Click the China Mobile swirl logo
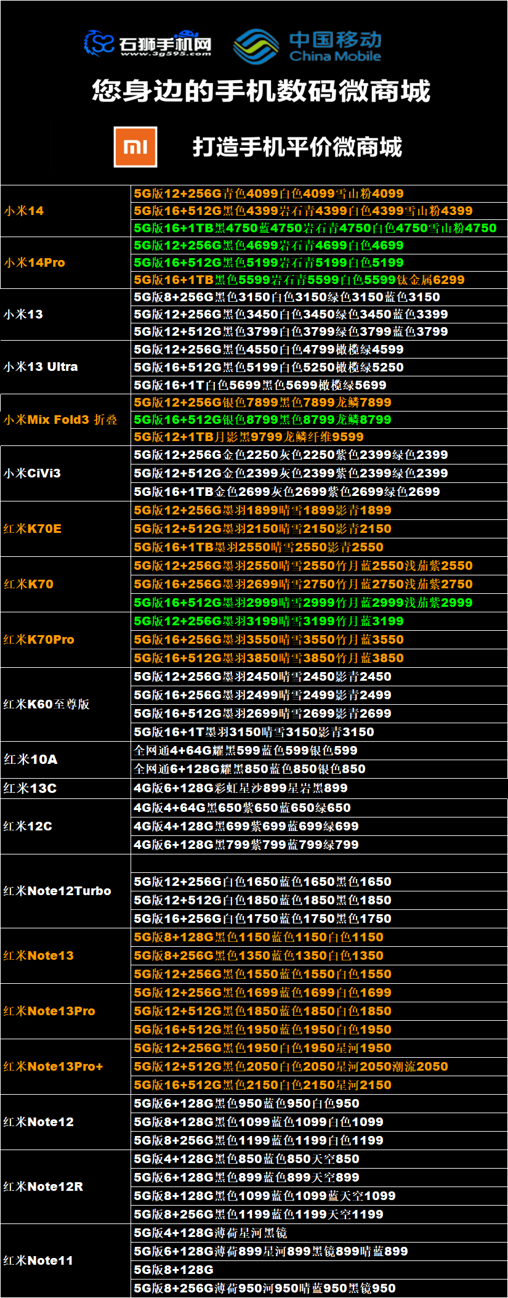Image resolution: width=508 pixels, height=1298 pixels. tap(257, 46)
